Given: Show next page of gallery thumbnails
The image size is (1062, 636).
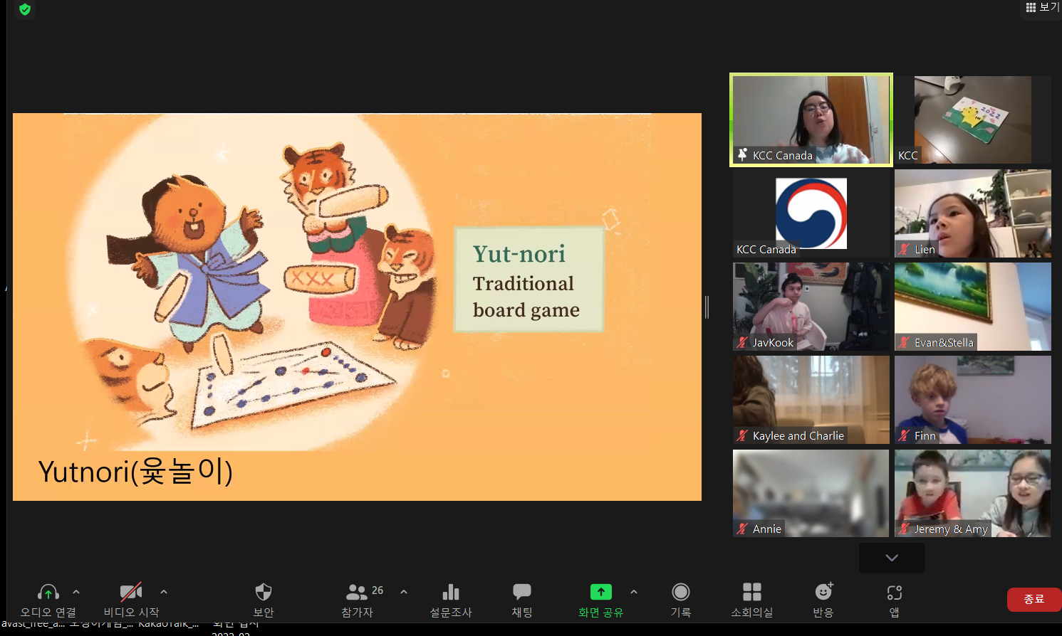Looking at the screenshot, I should tap(892, 558).
